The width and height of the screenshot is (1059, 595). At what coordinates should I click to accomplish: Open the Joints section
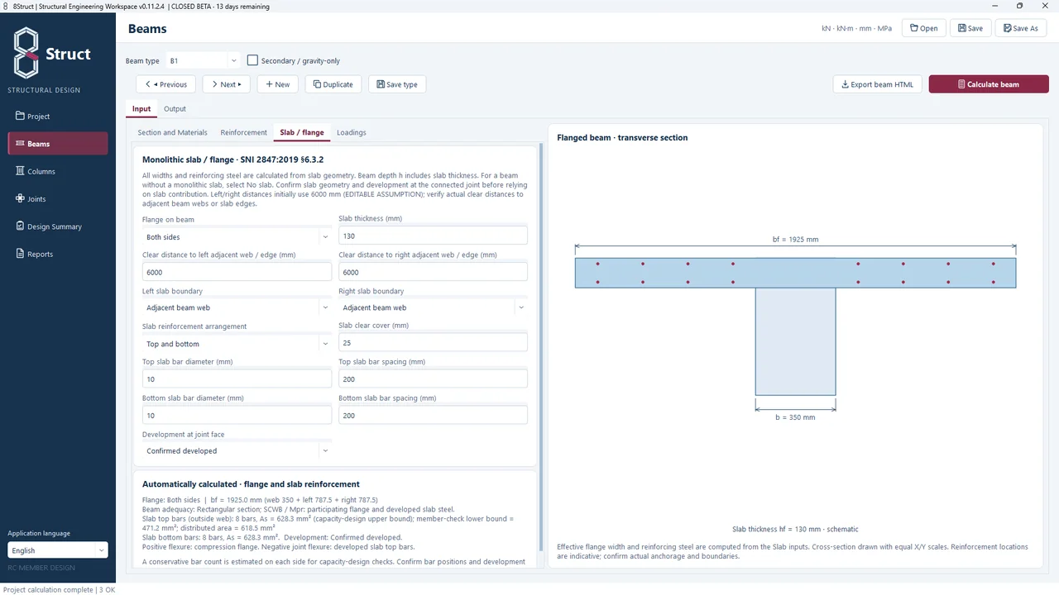(58, 198)
